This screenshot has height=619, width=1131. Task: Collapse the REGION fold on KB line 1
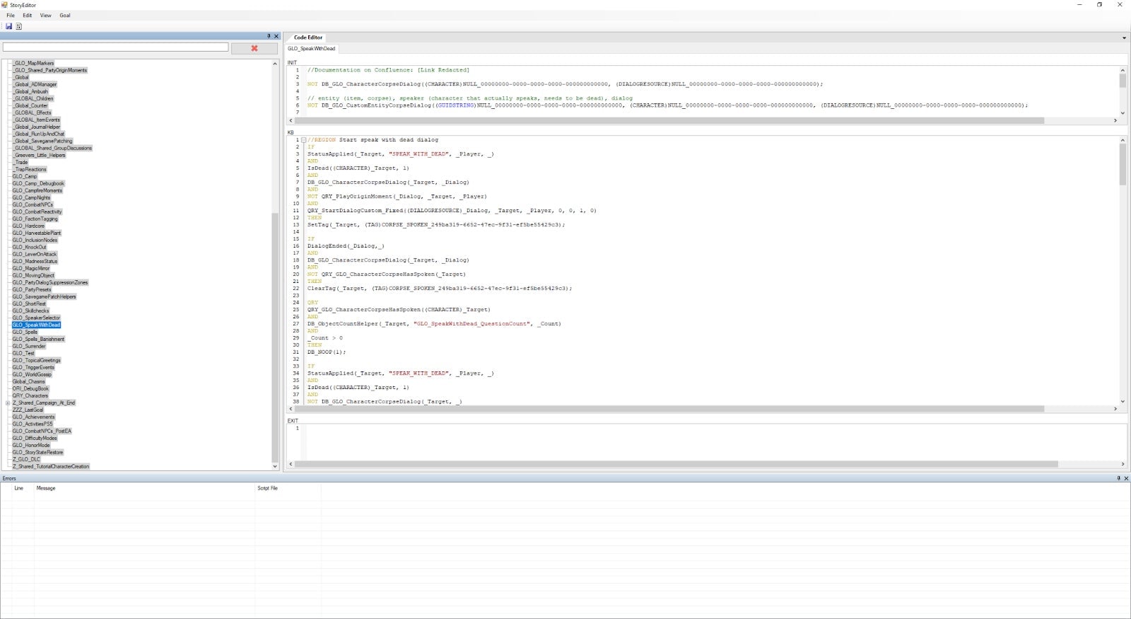pos(304,140)
